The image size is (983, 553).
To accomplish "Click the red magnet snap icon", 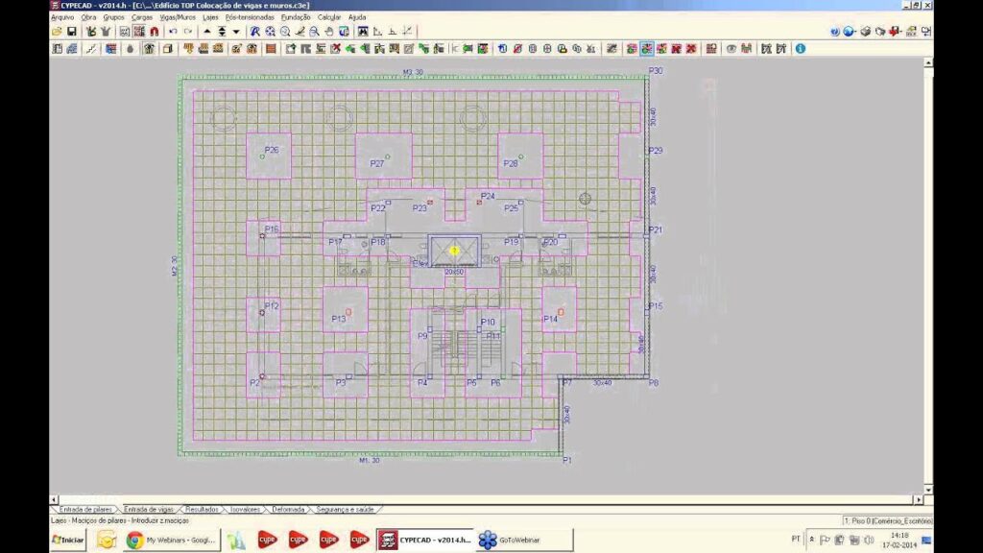I will coord(155,32).
